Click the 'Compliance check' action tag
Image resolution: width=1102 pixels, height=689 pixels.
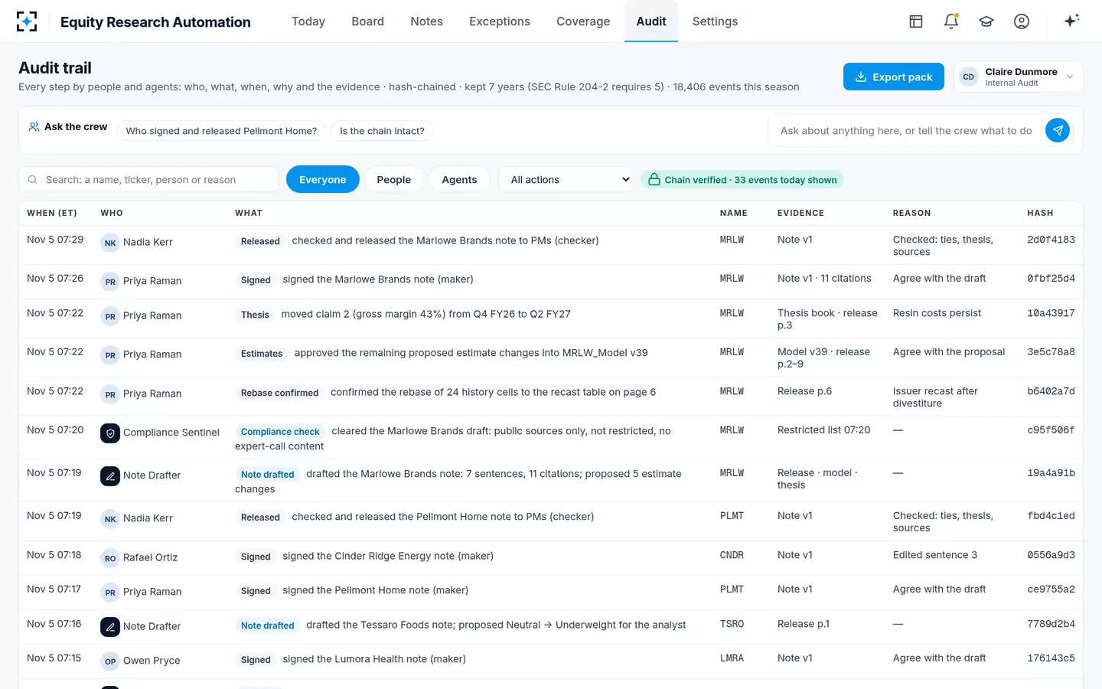click(x=280, y=432)
